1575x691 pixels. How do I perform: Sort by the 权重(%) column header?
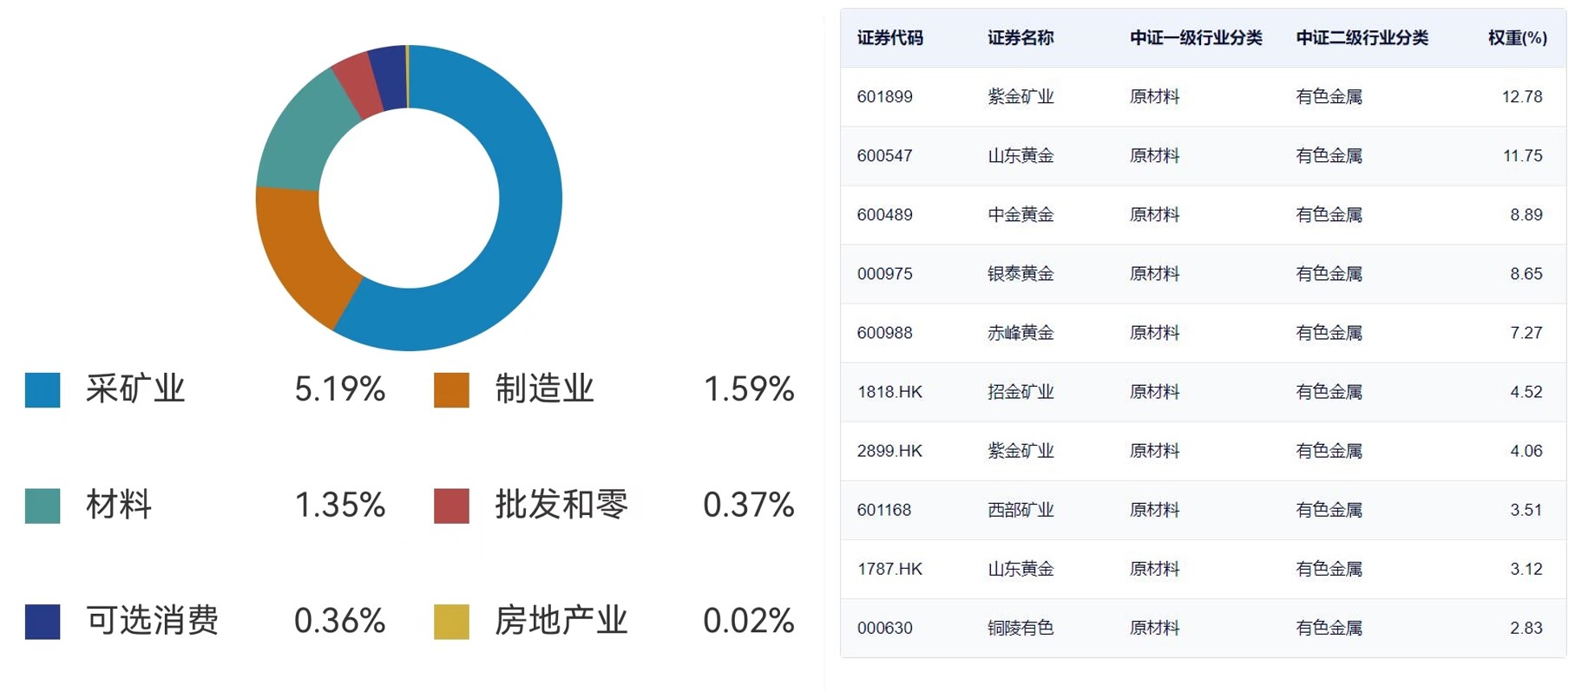pyautogui.click(x=1517, y=38)
